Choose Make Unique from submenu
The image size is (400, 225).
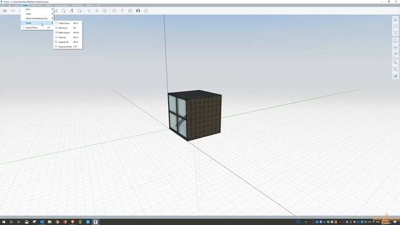[68, 32]
